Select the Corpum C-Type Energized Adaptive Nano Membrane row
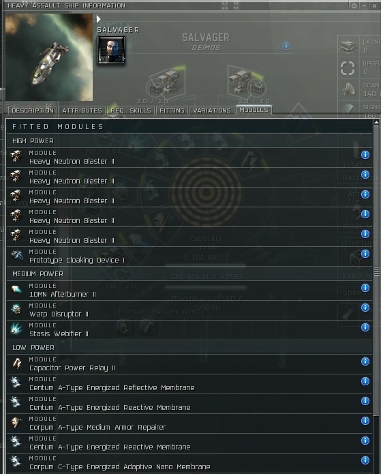 pyautogui.click(x=189, y=463)
